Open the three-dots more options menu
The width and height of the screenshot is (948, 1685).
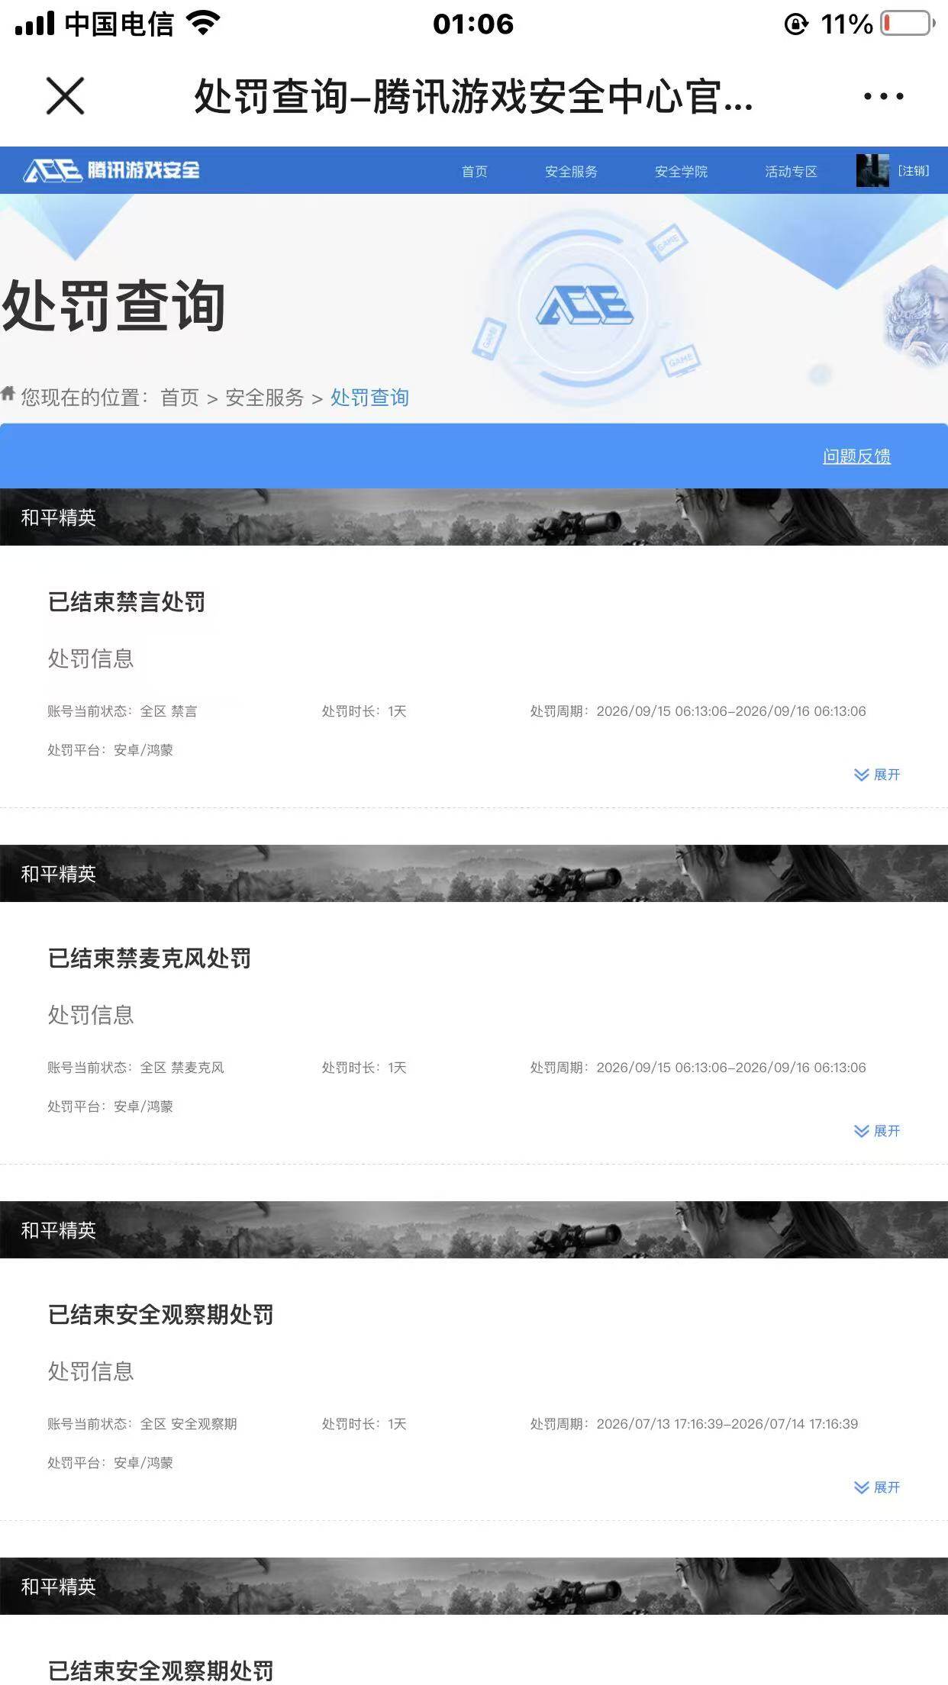pos(883,96)
